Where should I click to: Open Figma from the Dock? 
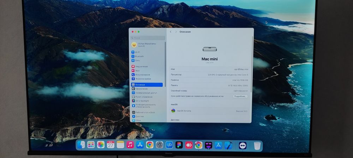[x=179, y=145]
